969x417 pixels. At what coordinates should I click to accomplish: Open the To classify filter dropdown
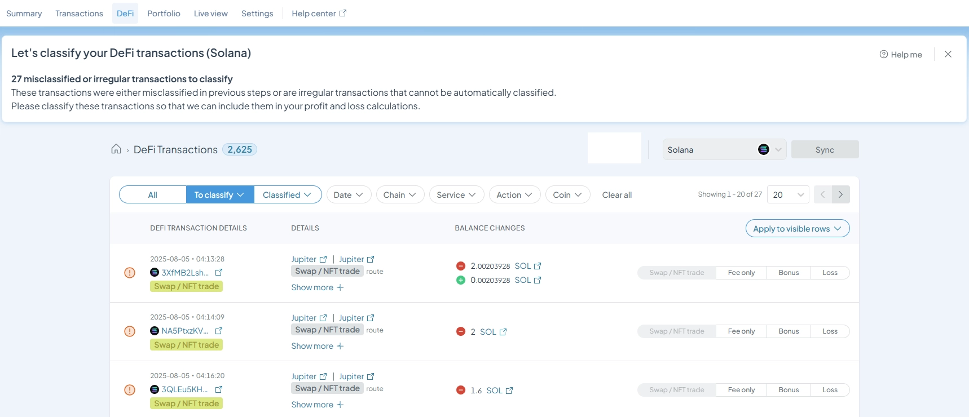pyautogui.click(x=219, y=195)
